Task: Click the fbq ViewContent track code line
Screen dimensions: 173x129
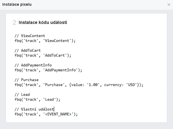Action: point(45,41)
